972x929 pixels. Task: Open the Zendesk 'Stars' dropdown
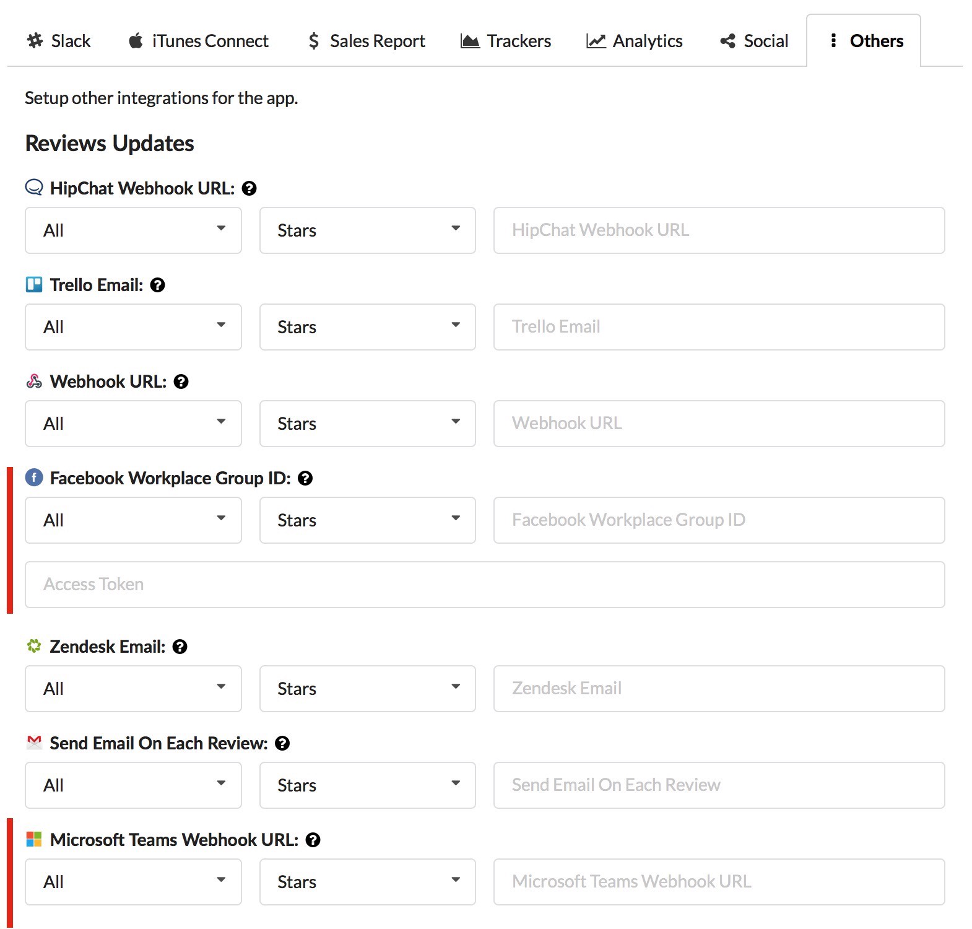[x=367, y=689]
